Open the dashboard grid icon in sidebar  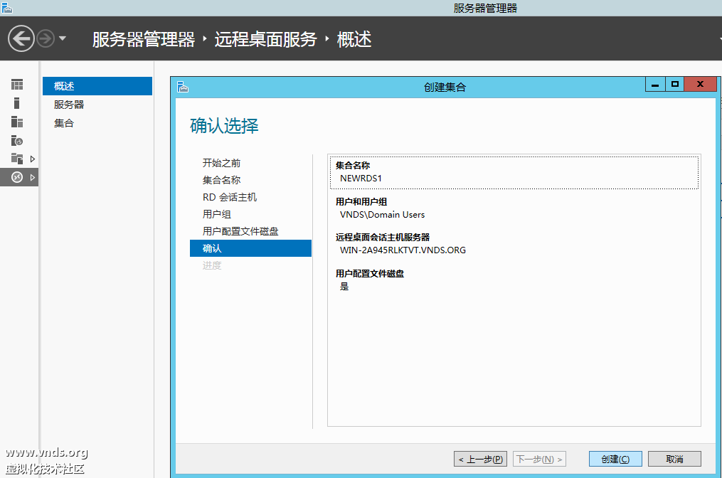[17, 85]
